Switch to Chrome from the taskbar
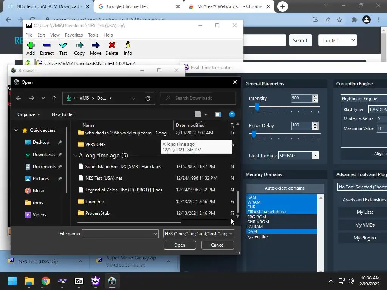Viewport: 387px width, 290px height. pos(46,281)
